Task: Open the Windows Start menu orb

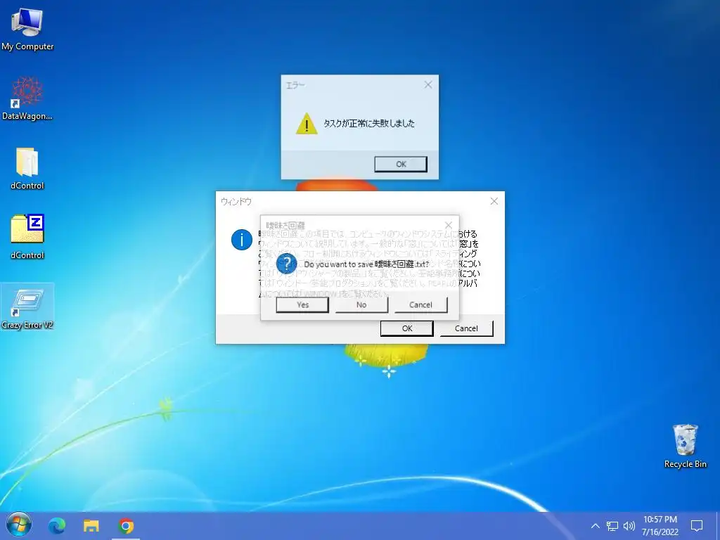Action: (x=18, y=526)
